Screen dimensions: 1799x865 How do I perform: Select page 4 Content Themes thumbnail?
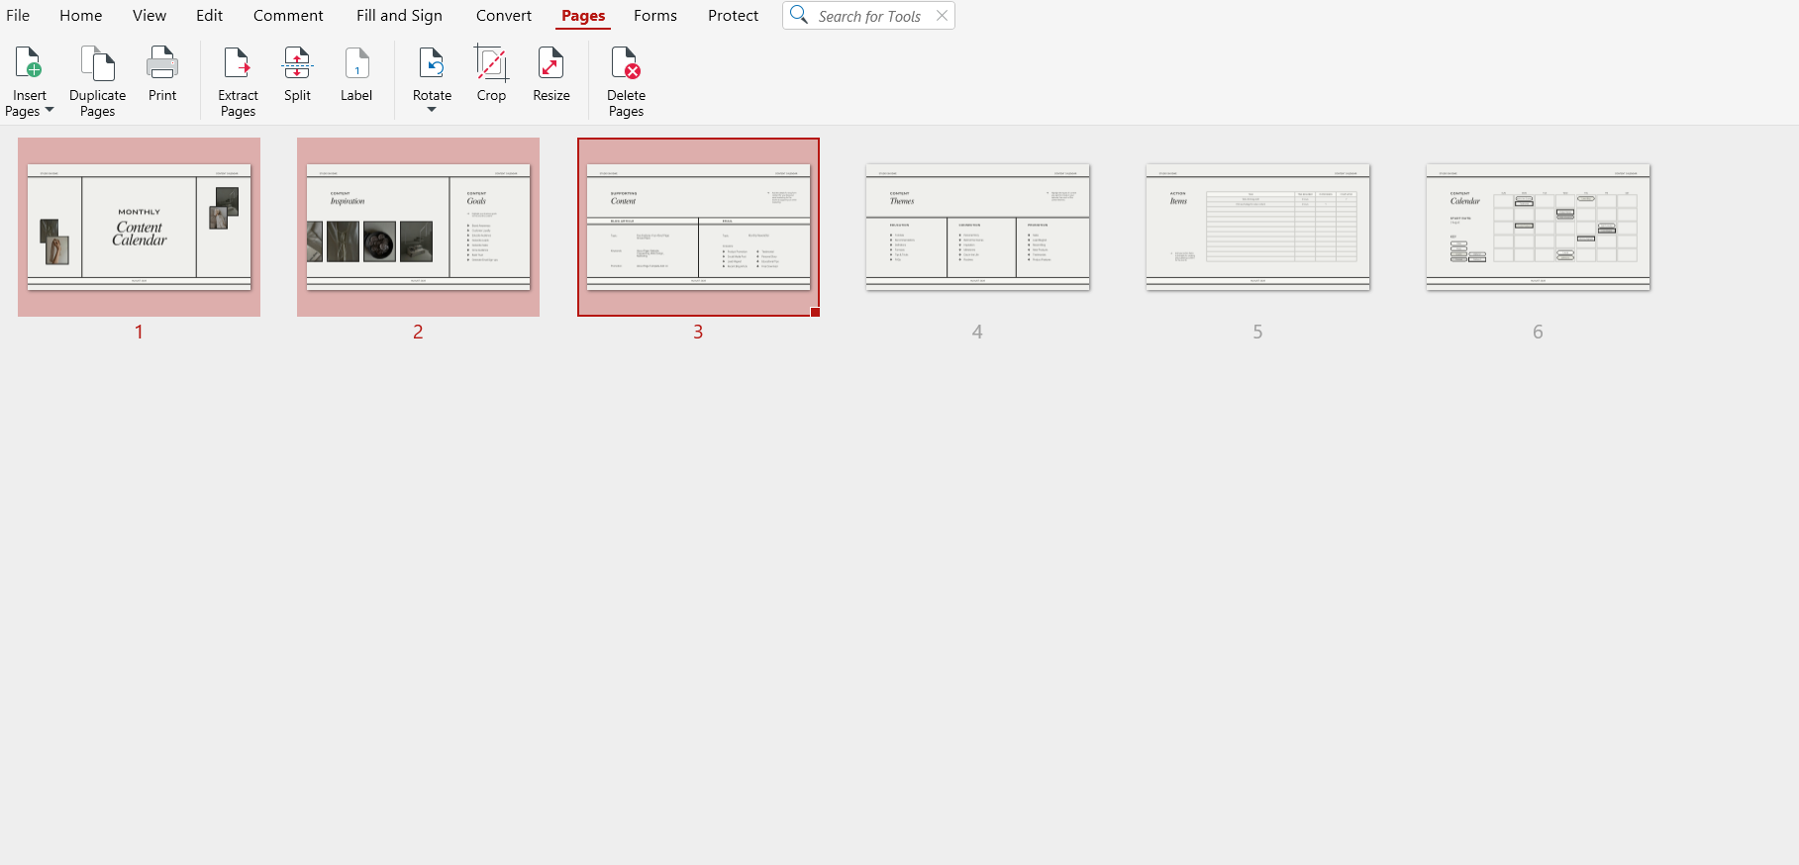tap(977, 227)
